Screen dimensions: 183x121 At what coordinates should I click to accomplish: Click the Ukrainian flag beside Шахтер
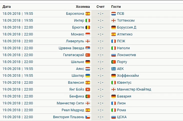coord(88,75)
